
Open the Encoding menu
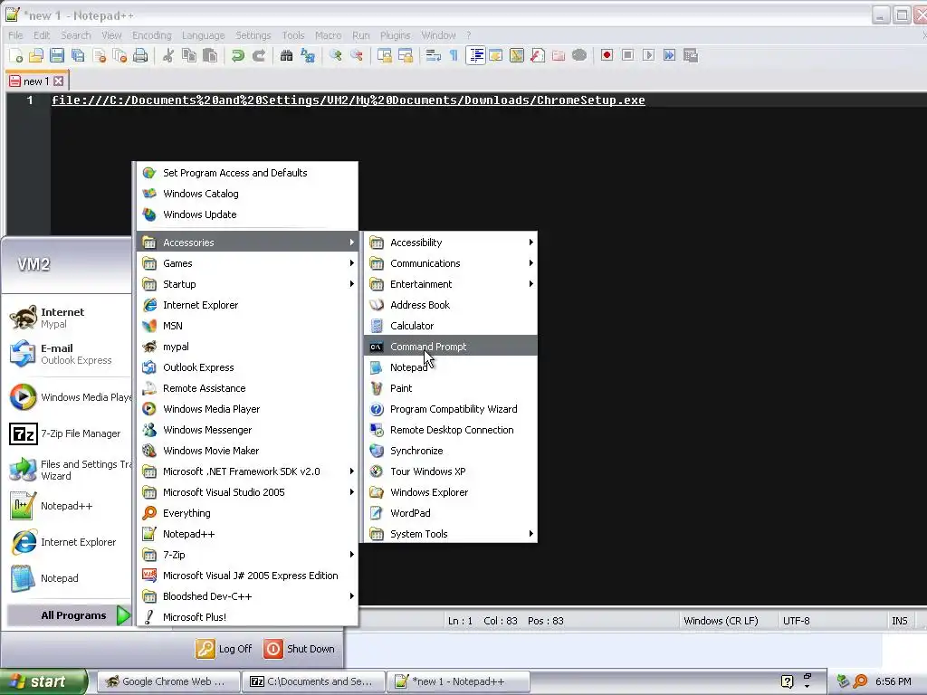tap(152, 35)
